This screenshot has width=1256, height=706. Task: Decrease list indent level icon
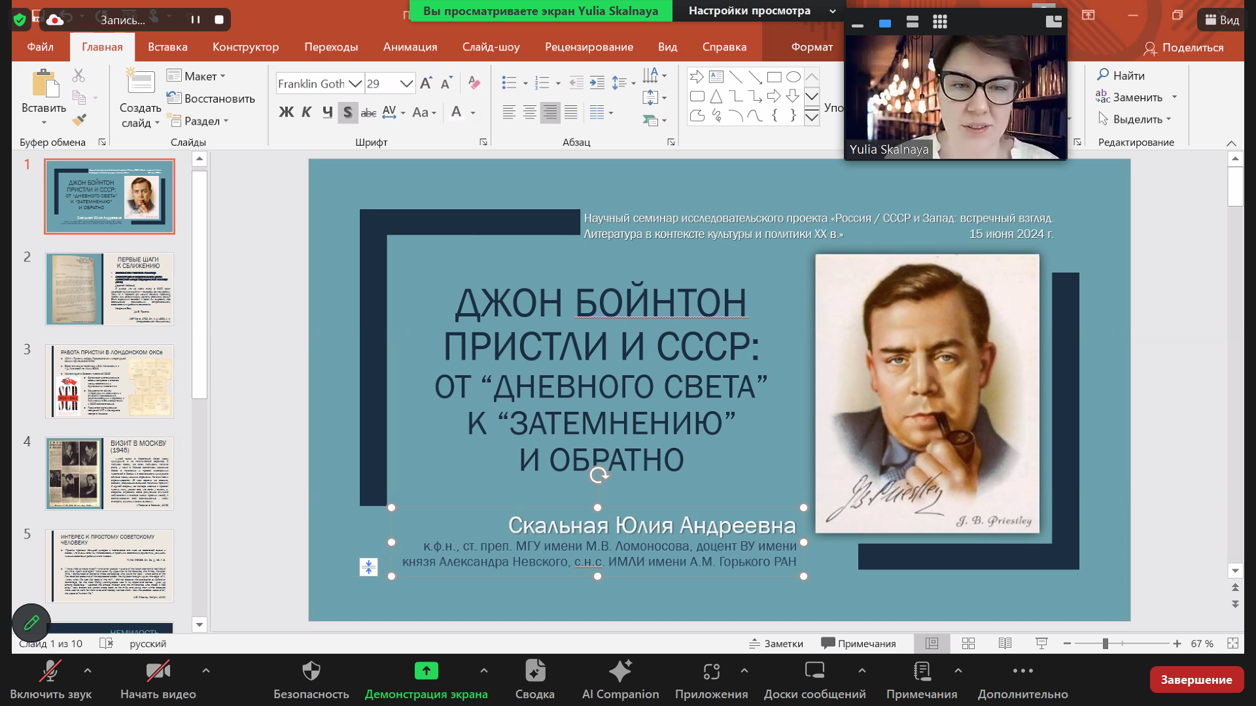(576, 83)
